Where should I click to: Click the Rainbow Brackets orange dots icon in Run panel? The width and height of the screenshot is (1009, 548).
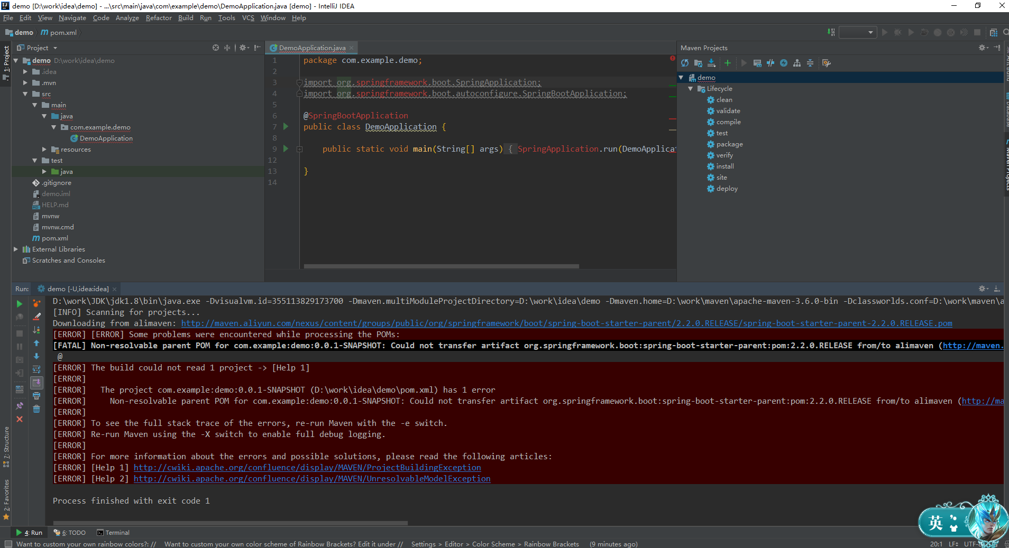(x=36, y=303)
